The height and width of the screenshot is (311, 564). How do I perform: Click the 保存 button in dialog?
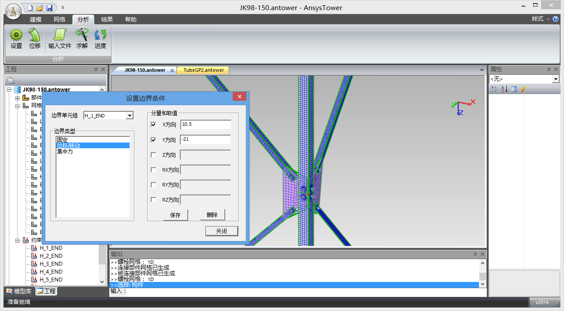(175, 215)
